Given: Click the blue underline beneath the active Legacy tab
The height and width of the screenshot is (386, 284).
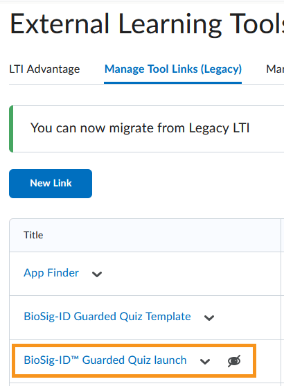Looking at the screenshot, I should [x=172, y=82].
